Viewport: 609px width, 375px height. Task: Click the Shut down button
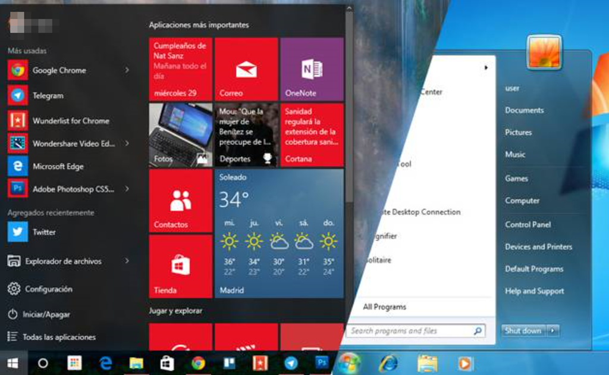523,330
